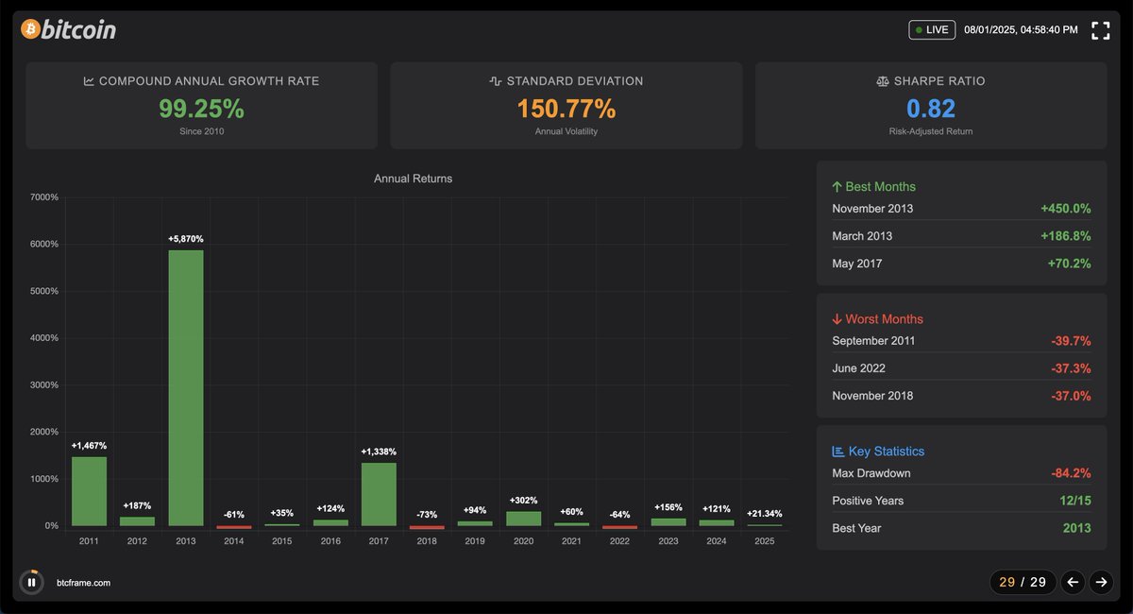Screen dimensions: 1133x614
Task: Click the bar chart icon by Key Statistics
Action: coord(837,451)
